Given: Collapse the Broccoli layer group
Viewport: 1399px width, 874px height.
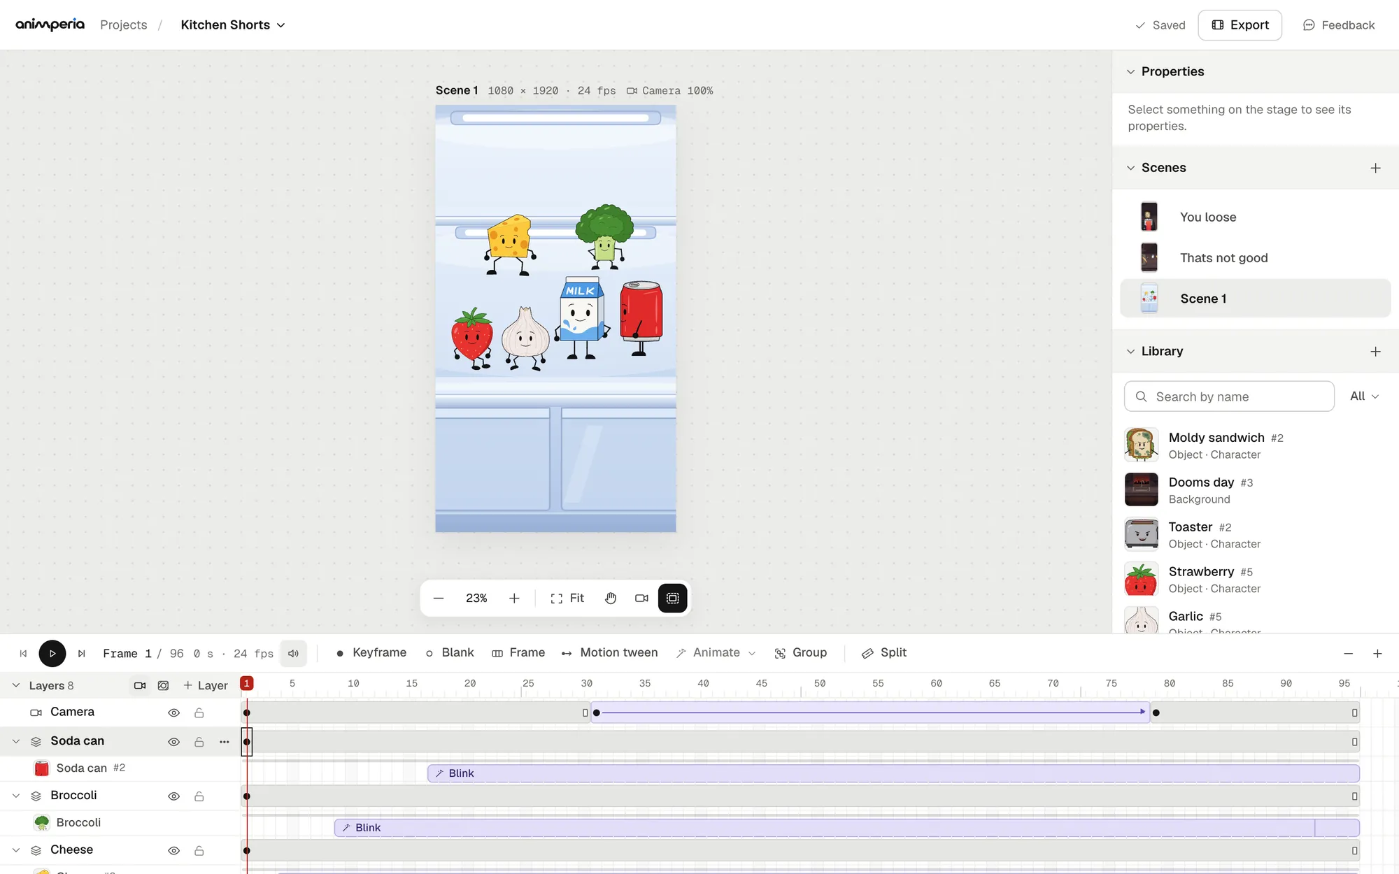Looking at the screenshot, I should pos(16,796).
